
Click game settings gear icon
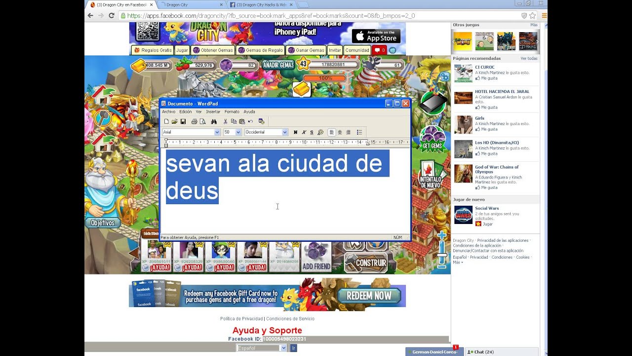tap(444, 77)
